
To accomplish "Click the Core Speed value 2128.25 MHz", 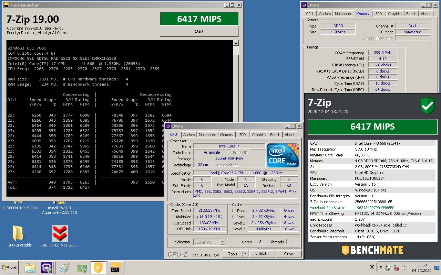I will click(x=209, y=210).
